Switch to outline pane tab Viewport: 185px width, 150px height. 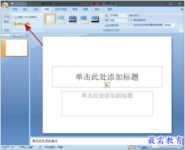coord(14,35)
